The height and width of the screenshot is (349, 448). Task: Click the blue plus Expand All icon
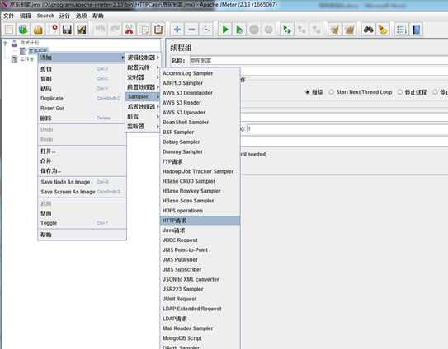(177, 30)
